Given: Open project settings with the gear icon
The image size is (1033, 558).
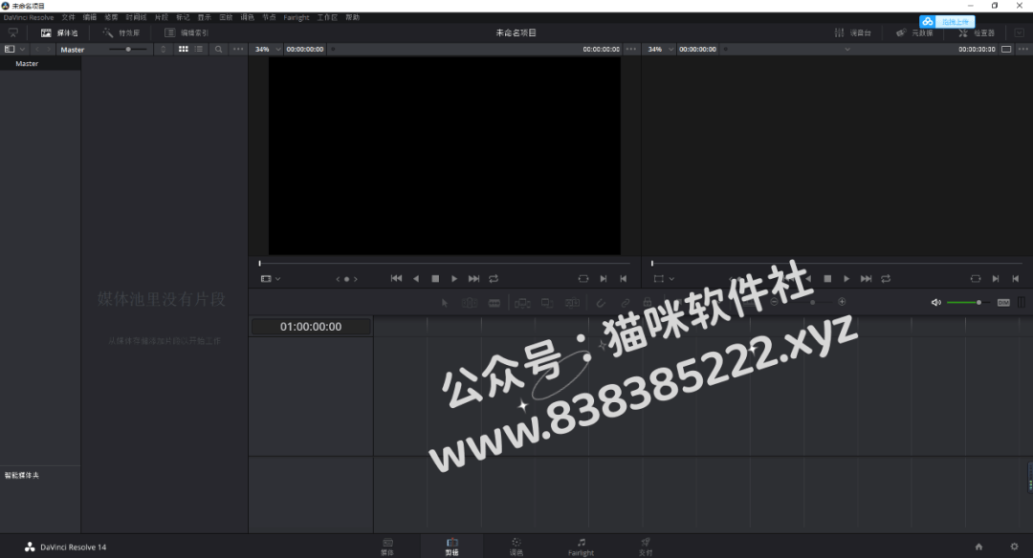Looking at the screenshot, I should 1015,547.
